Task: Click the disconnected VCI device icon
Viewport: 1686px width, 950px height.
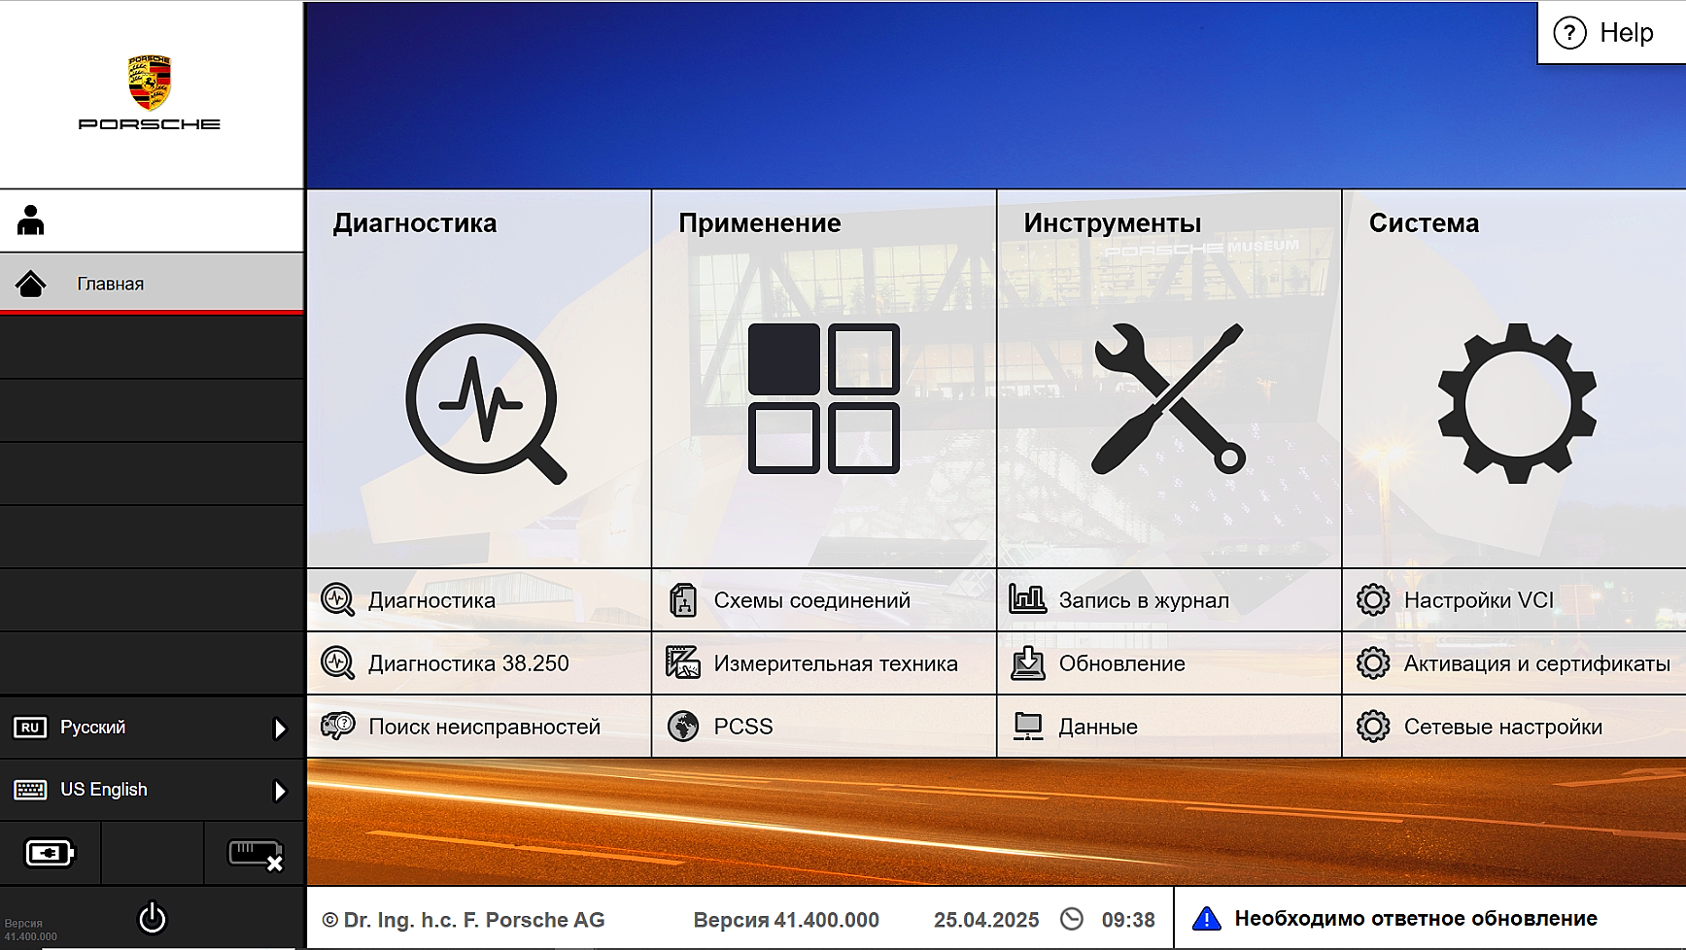Action: coord(255,855)
